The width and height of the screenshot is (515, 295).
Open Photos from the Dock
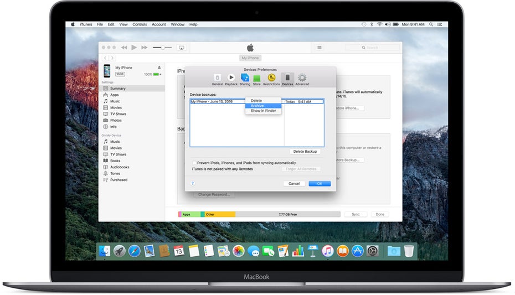[239, 251]
